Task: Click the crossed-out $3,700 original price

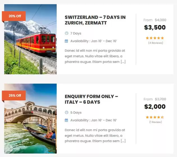Action: [160, 99]
